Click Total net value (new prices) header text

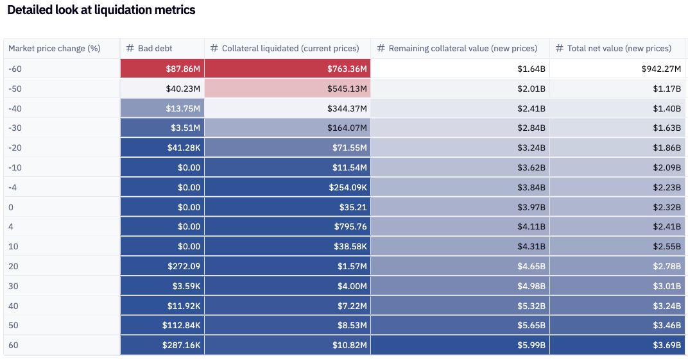point(619,48)
